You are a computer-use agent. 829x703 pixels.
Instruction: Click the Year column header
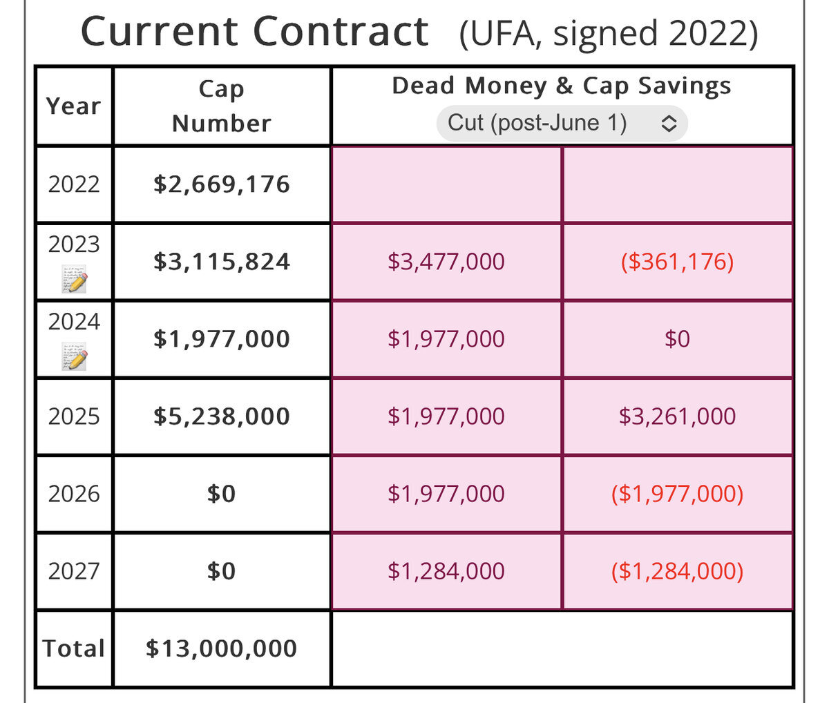point(73,106)
